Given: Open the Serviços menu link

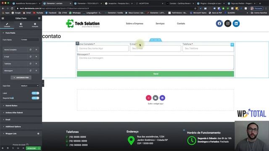Looking at the screenshot, I should [x=160, y=23].
